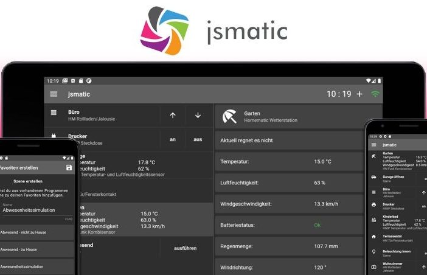
Task: Tap the Regenmenge 107.7 mm row
Action: pos(289,246)
